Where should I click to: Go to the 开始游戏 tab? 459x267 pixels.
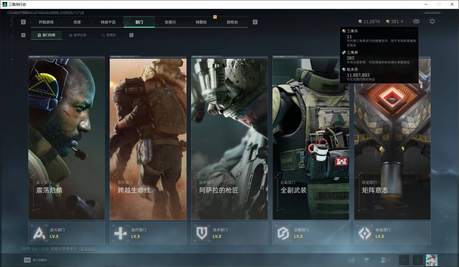click(46, 22)
